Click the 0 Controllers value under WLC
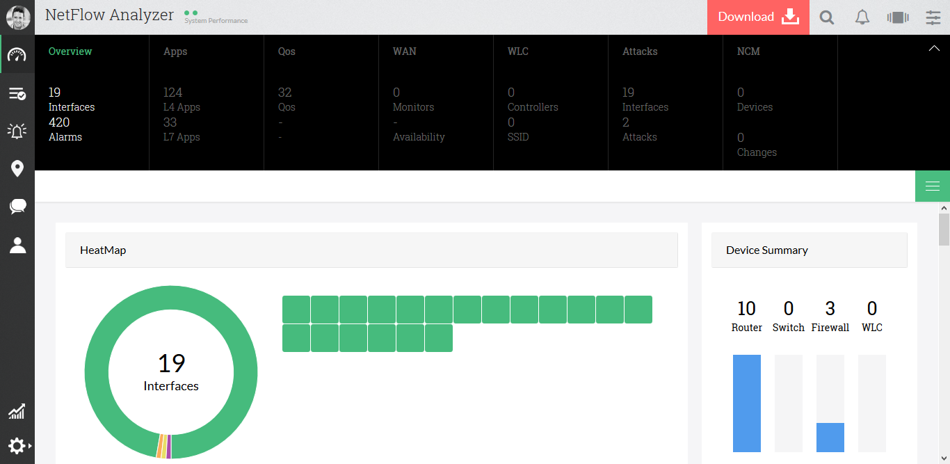950x464 pixels. (x=533, y=99)
